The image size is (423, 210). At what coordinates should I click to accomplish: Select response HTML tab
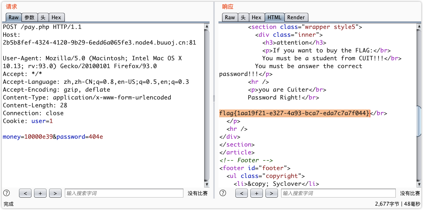point(274,17)
